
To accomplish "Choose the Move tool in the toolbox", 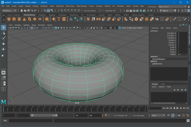I will [x=4, y=44].
